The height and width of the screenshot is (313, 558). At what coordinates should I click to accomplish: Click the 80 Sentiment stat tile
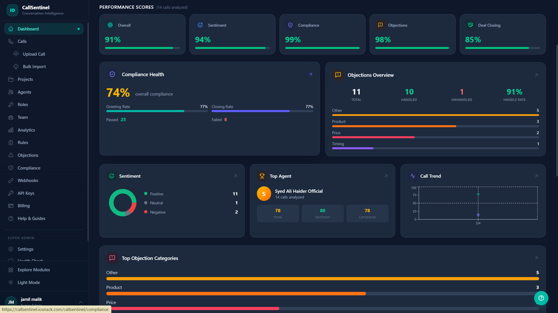click(x=323, y=214)
